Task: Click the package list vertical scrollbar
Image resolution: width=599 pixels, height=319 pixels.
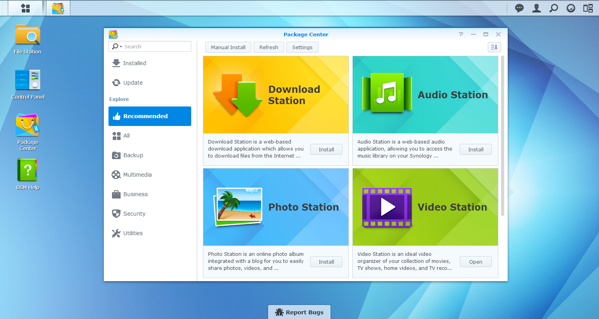Action: tap(503, 136)
